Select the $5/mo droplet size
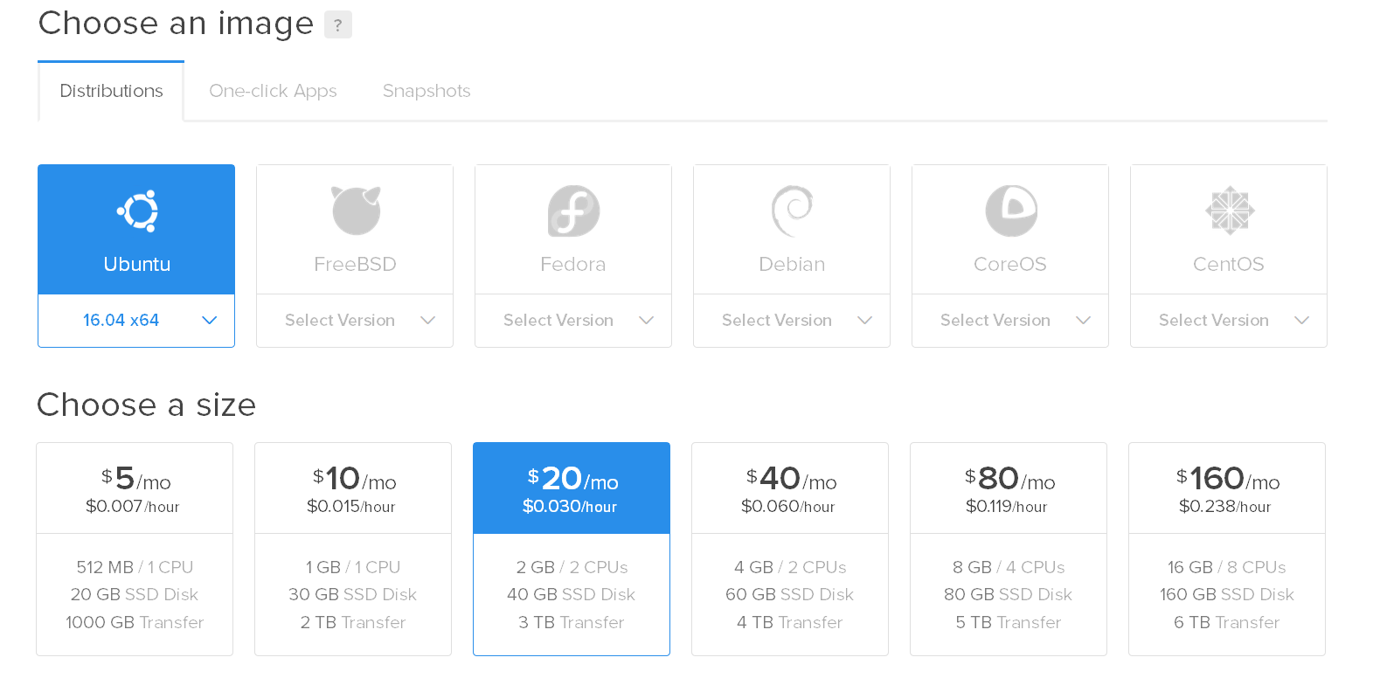Screen dimensions: 1380x692 [x=135, y=548]
